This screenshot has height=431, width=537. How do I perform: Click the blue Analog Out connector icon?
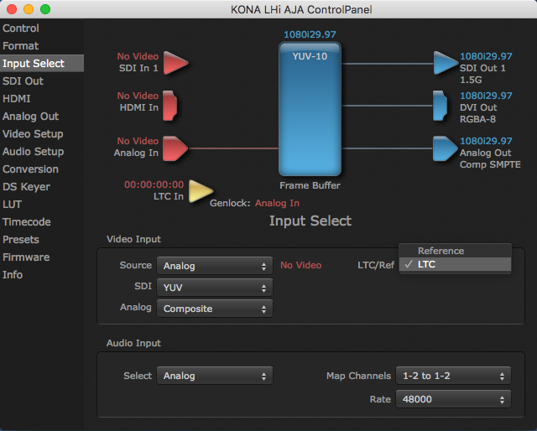446,148
